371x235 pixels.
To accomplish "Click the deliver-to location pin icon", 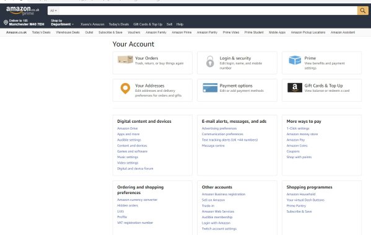I will point(6,22).
